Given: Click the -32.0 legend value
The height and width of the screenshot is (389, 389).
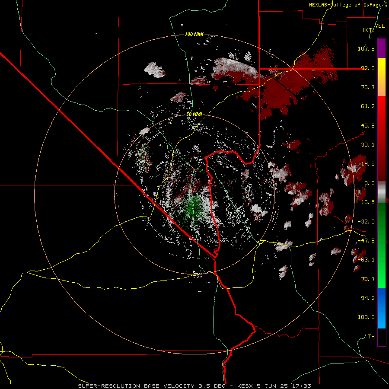Looking at the screenshot, I should tap(366, 222).
